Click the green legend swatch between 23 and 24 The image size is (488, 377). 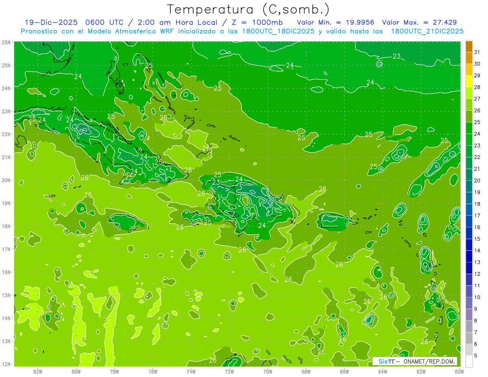[469, 140]
